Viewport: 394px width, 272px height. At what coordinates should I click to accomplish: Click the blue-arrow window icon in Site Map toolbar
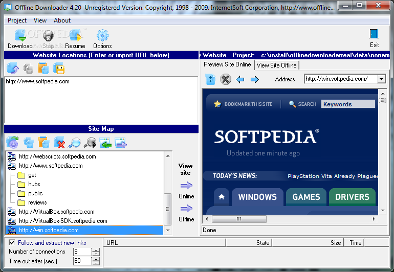(x=121, y=143)
